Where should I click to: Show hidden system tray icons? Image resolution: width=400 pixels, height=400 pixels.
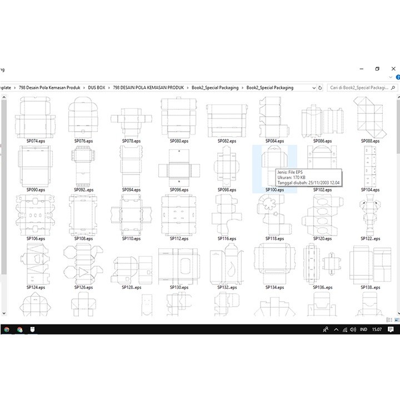point(336,329)
